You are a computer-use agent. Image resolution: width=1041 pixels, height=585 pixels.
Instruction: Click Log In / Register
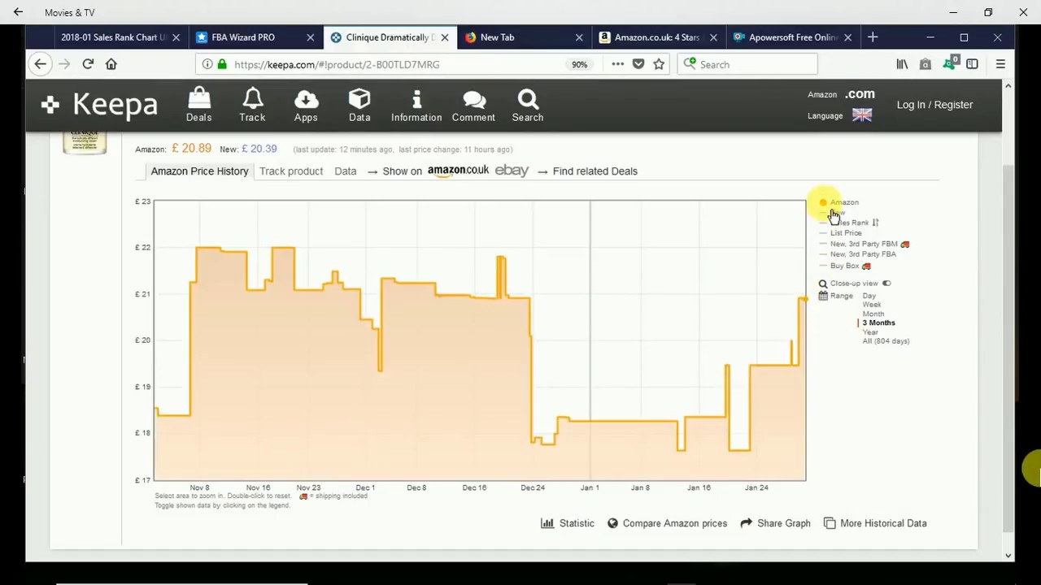coord(934,105)
